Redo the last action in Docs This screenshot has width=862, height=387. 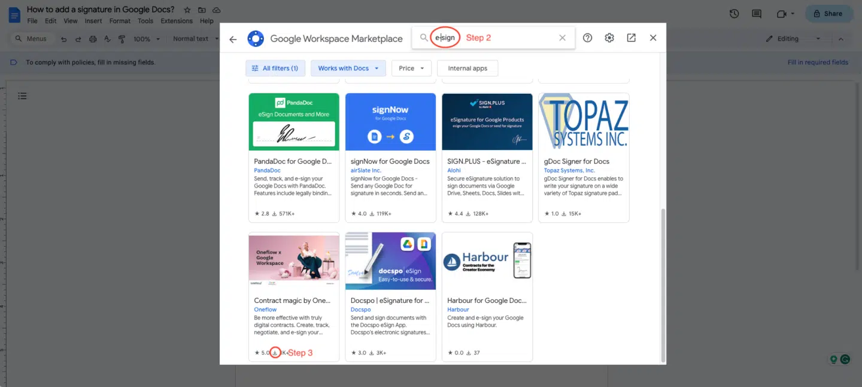(x=78, y=39)
